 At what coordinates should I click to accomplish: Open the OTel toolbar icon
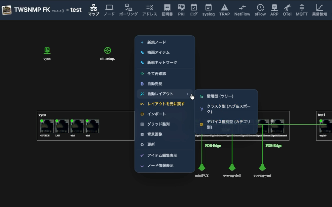[287, 10]
